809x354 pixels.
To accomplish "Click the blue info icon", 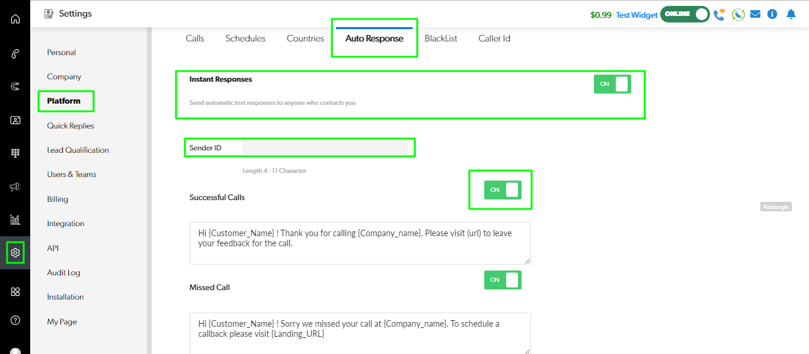I will click(x=772, y=14).
